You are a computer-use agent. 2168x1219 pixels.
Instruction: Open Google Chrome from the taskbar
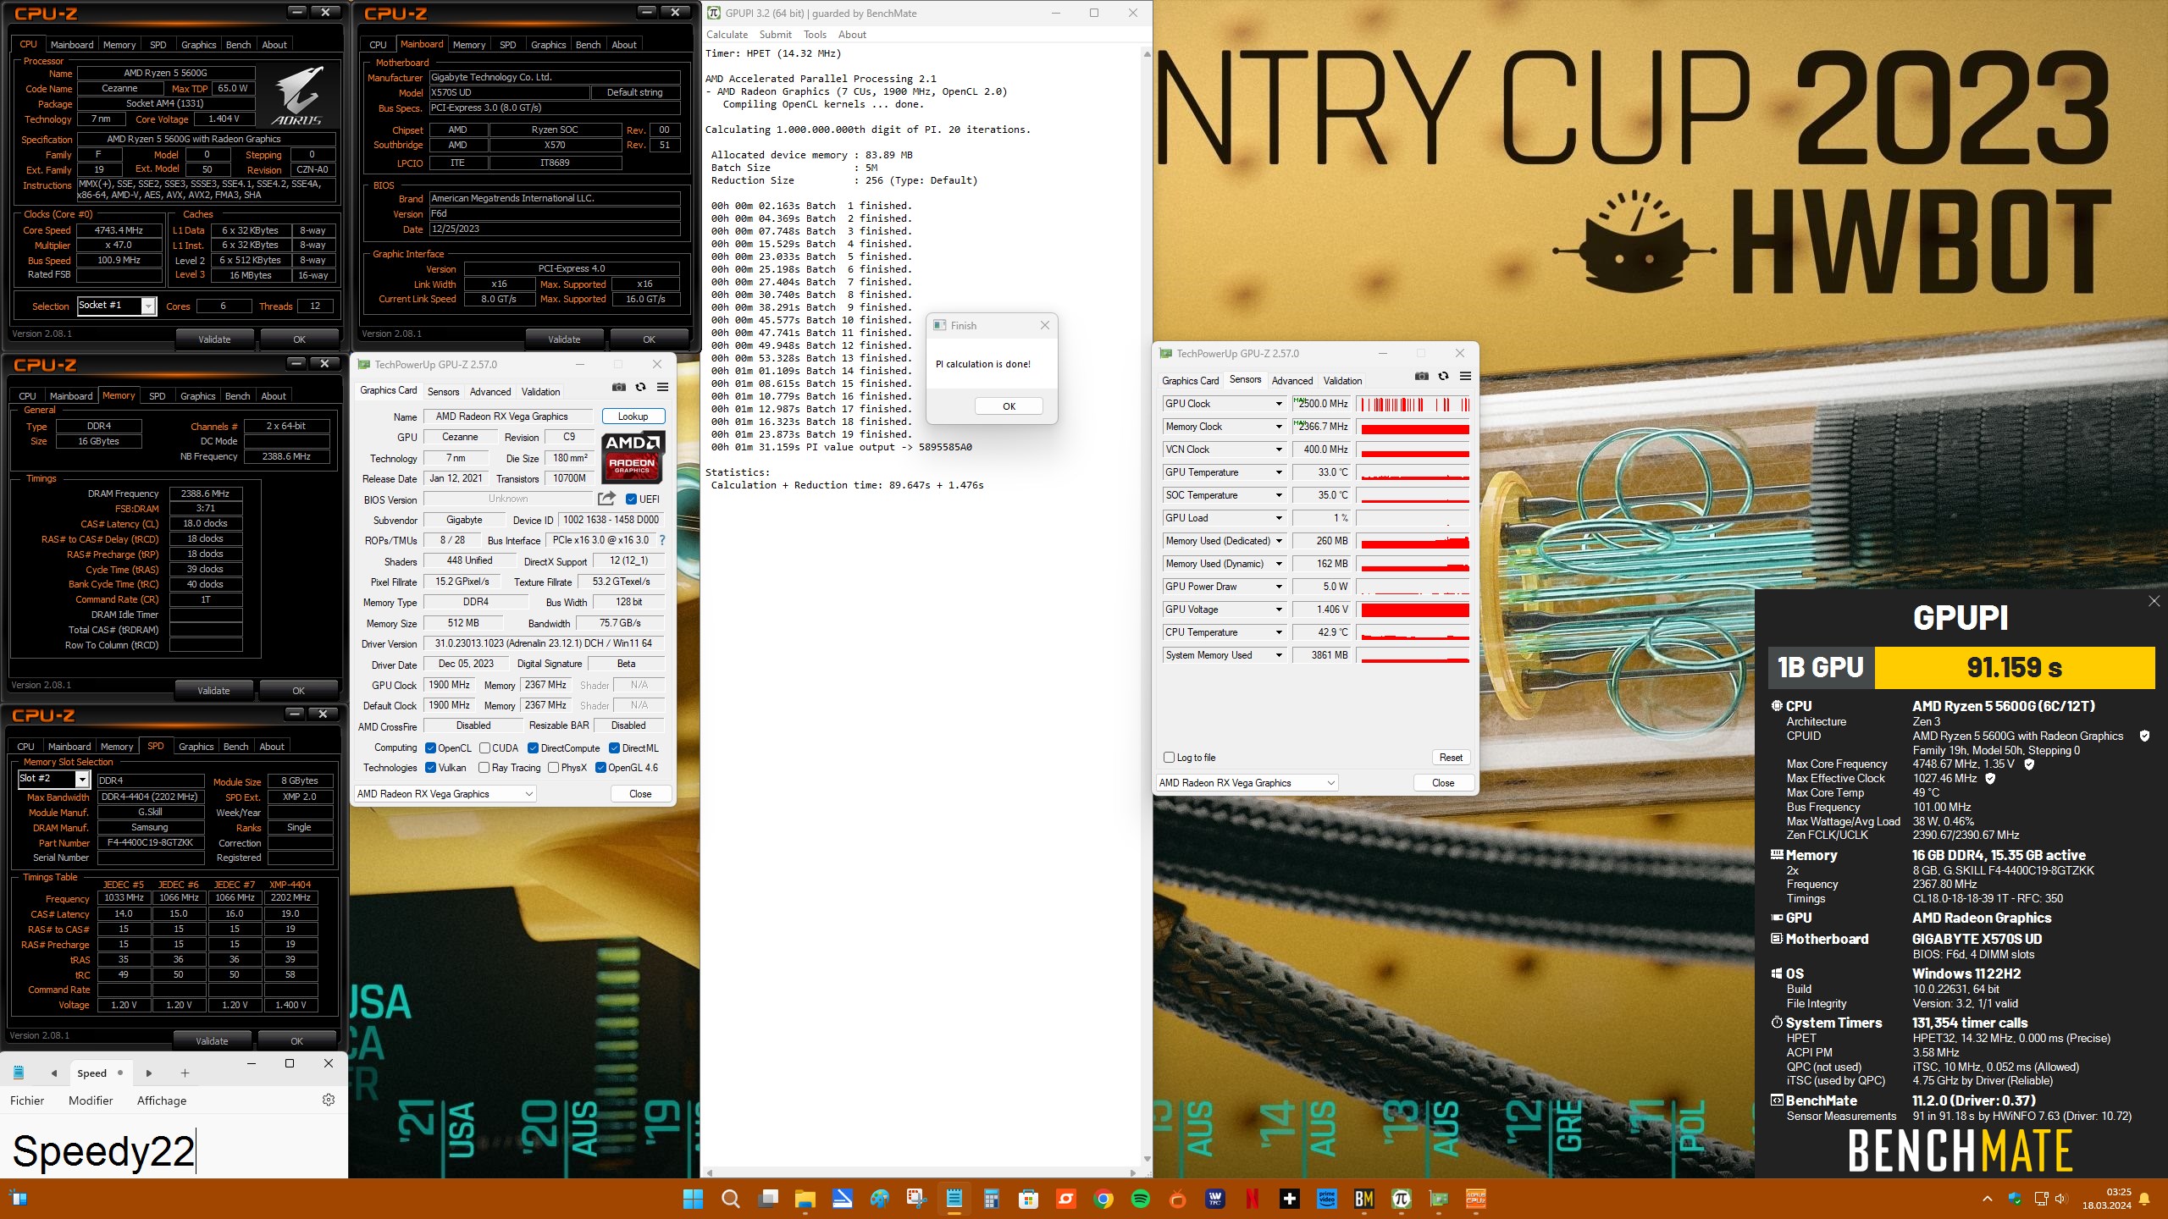1103,1199
